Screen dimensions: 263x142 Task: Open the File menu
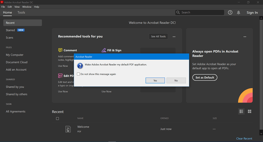(3, 7)
